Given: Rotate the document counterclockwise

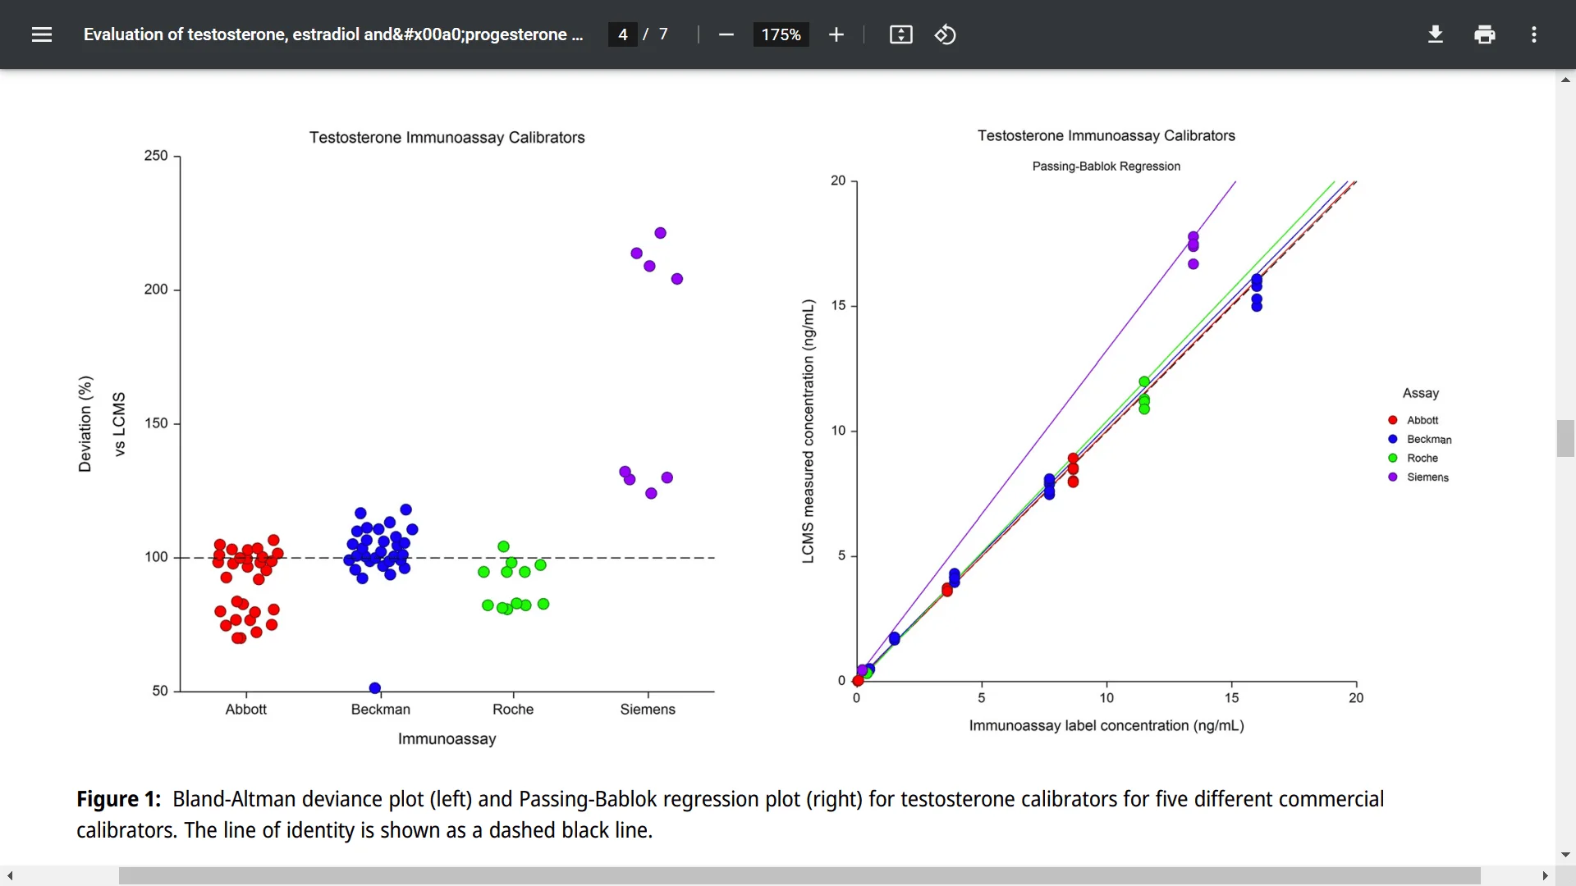Looking at the screenshot, I should coord(945,34).
